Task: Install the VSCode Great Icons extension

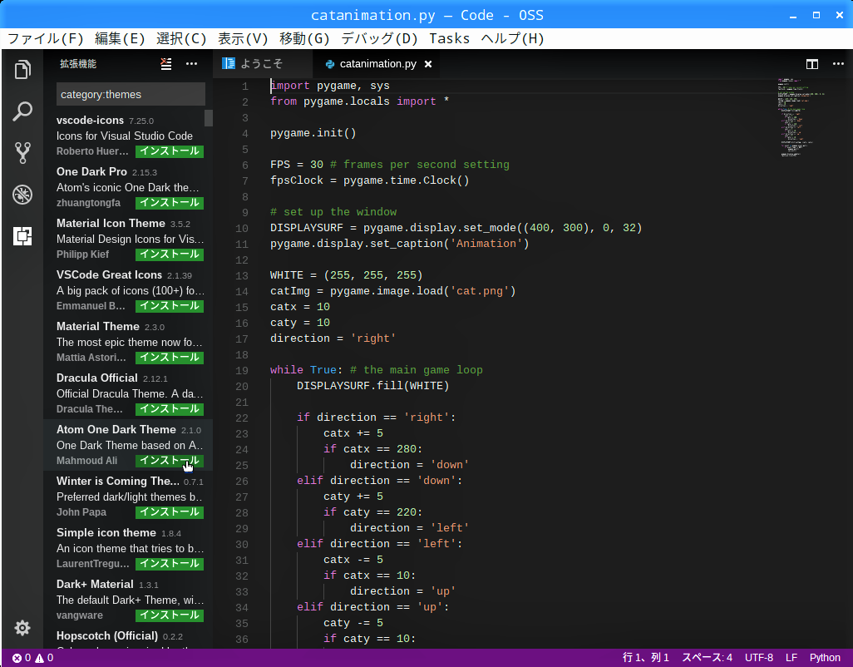Action: pyautogui.click(x=170, y=306)
